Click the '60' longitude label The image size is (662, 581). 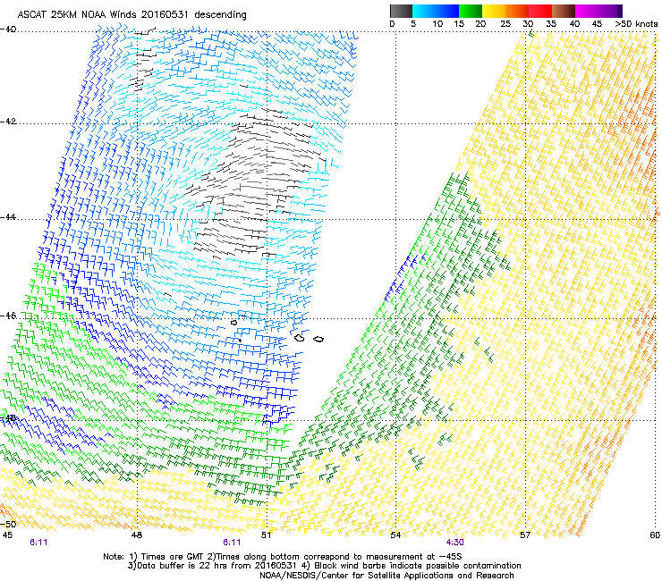(655, 535)
